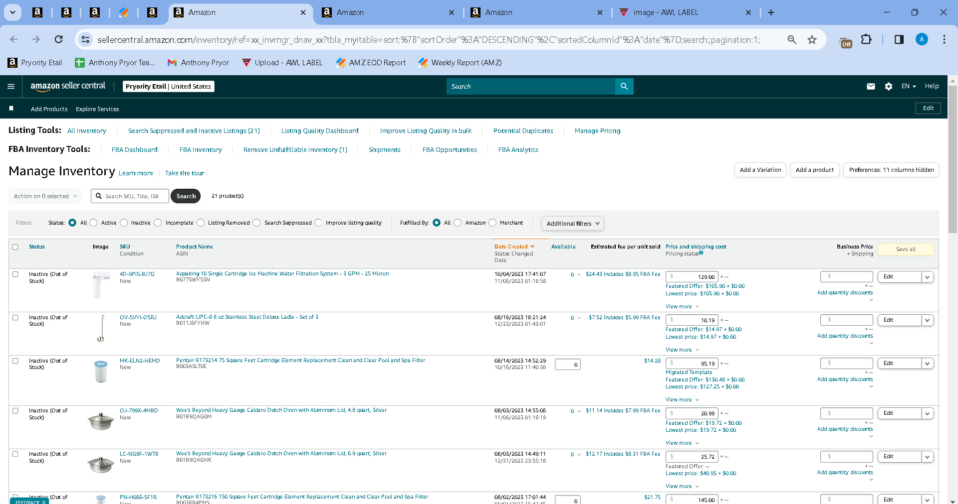Viewport: 958px width, 504px height.
Task: Open the tab search dropdown arrow
Action: (x=12, y=12)
